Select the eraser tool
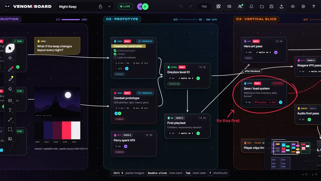Viewport: 321px width, 181px height. 10,89
